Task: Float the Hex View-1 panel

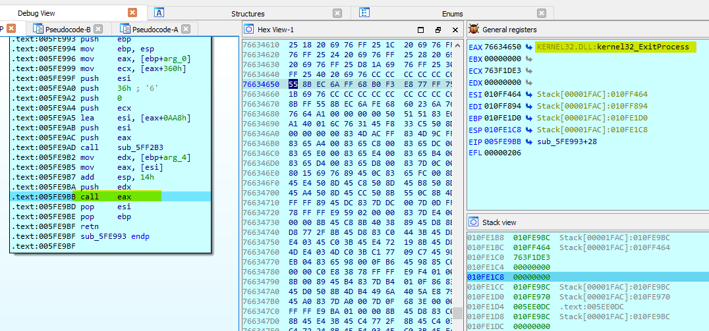Action: click(x=438, y=30)
